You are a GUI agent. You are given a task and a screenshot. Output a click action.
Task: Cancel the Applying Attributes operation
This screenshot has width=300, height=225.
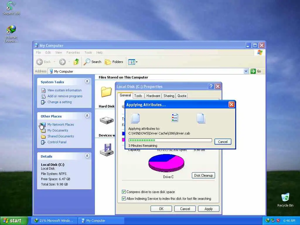223,142
